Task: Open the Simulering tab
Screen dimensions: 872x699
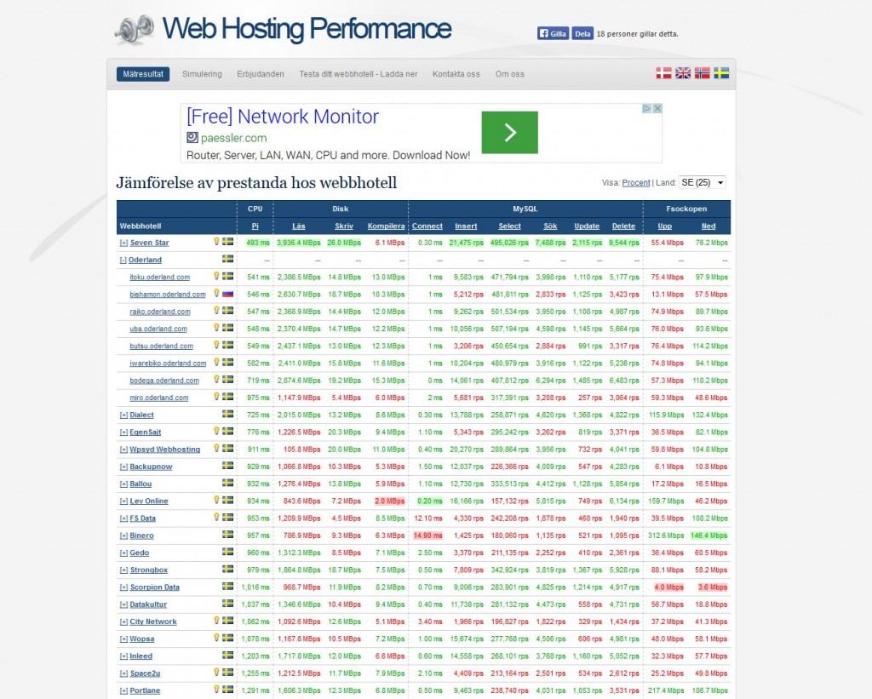Action: (x=202, y=74)
